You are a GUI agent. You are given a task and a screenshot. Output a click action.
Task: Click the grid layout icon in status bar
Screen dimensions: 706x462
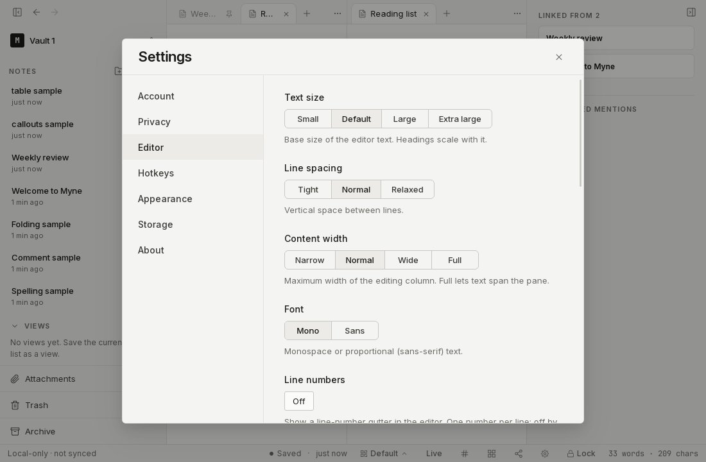click(492, 454)
